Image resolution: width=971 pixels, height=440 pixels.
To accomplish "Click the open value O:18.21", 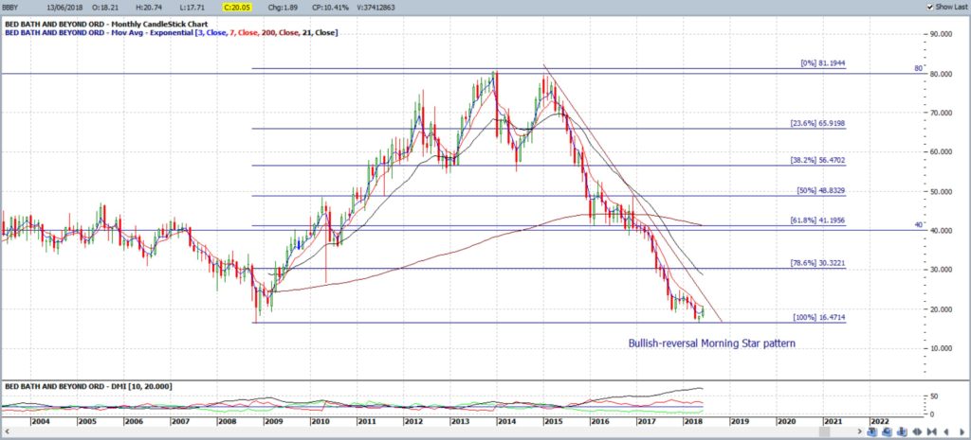I will click(104, 7).
